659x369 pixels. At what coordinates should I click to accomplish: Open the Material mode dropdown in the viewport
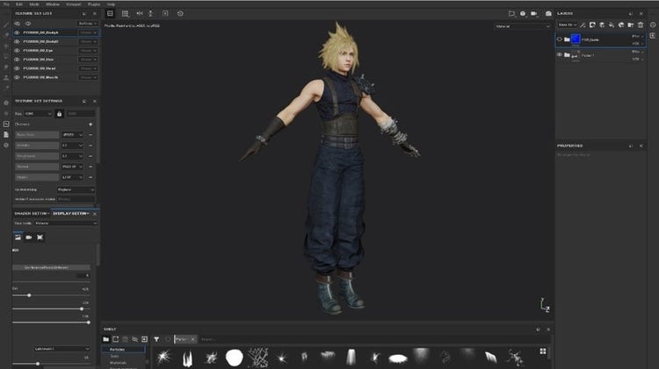pos(523,26)
